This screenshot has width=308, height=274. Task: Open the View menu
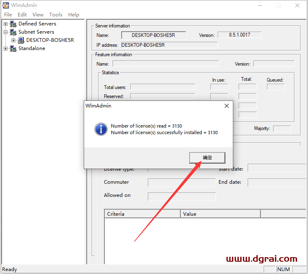[38, 15]
